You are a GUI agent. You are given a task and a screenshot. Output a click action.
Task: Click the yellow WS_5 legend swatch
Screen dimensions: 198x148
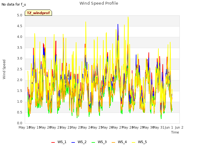point(133,142)
